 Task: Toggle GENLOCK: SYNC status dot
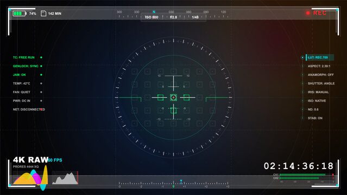click(41, 66)
